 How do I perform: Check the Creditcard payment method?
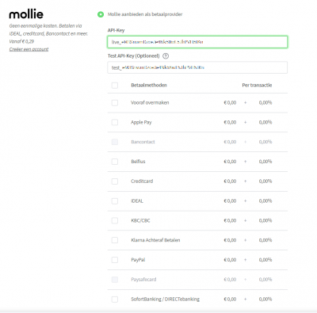tap(115, 181)
